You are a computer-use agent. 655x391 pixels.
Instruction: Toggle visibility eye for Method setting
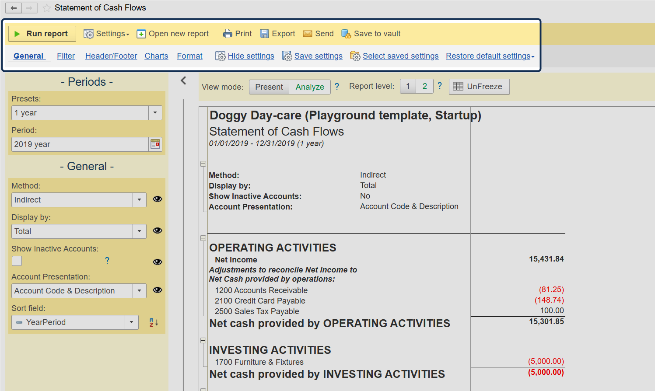(x=158, y=199)
